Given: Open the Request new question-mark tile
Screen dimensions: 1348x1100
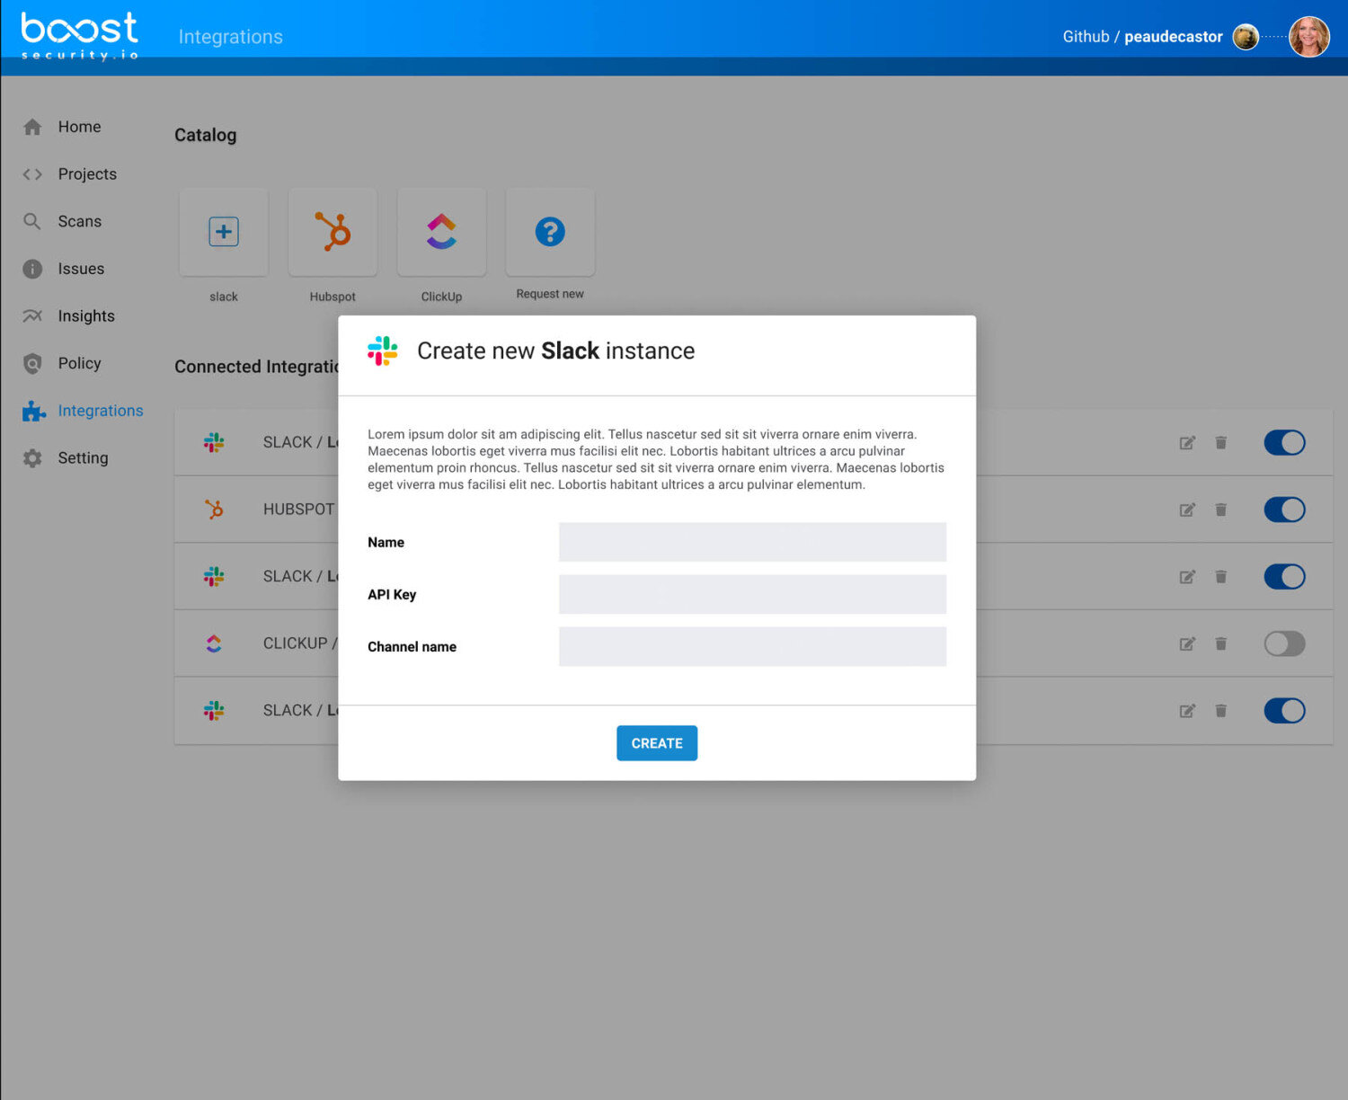Looking at the screenshot, I should pyautogui.click(x=550, y=232).
